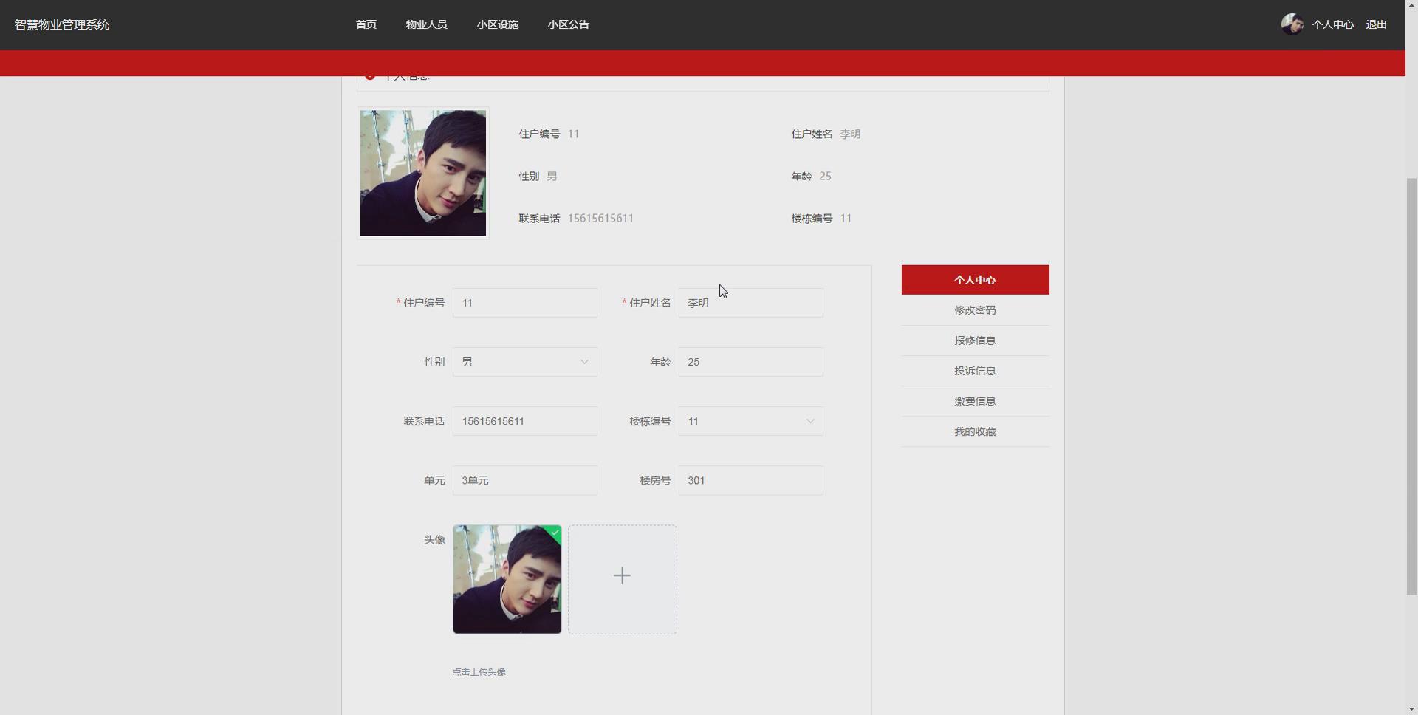Screen dimensions: 1418x715
Task: Open 报修信息 in the sidebar
Action: pyautogui.click(x=975, y=341)
